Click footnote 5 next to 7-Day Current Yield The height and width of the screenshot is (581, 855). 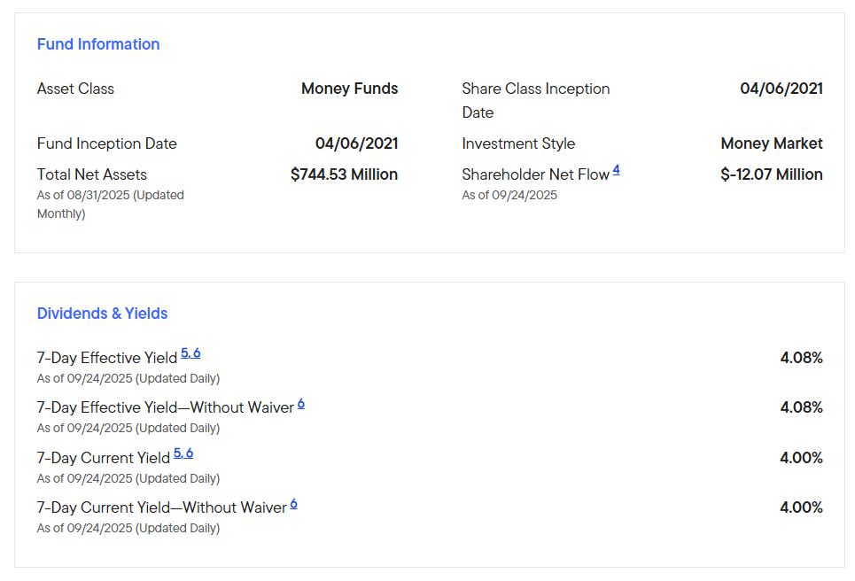[x=178, y=453]
